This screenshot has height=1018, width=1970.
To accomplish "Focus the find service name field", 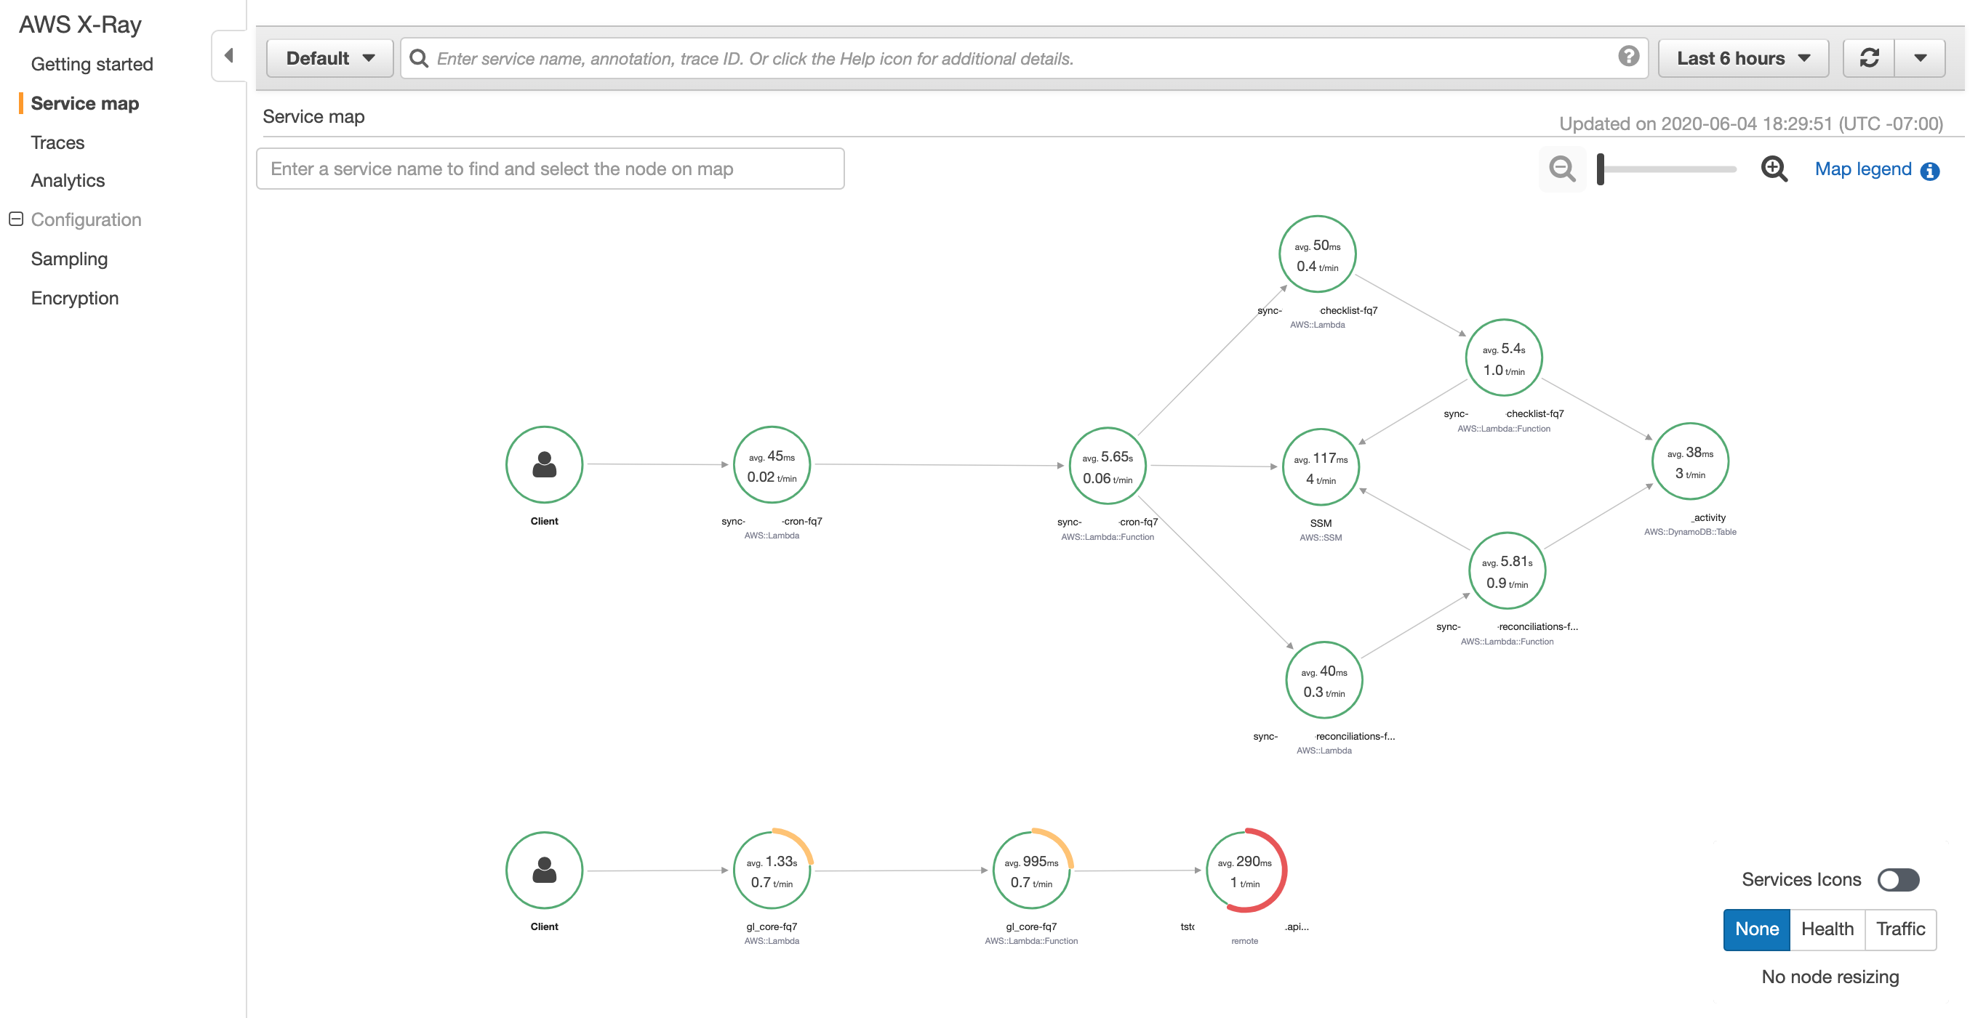I will 550,169.
